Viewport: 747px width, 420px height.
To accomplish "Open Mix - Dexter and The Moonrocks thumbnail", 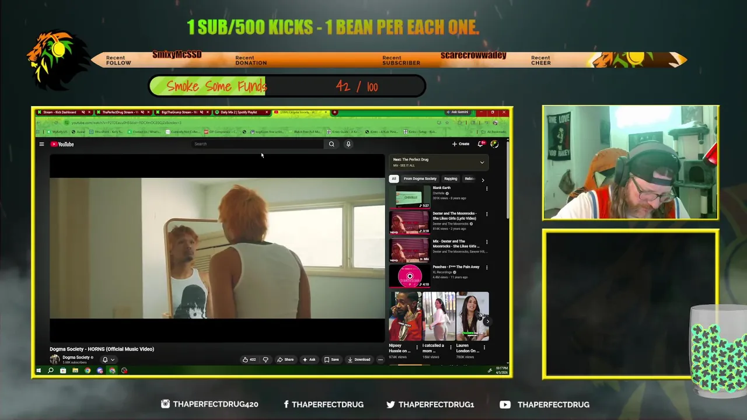I will click(x=410, y=250).
